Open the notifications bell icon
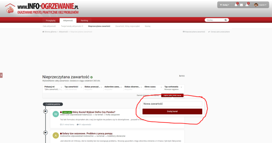 [236, 5]
